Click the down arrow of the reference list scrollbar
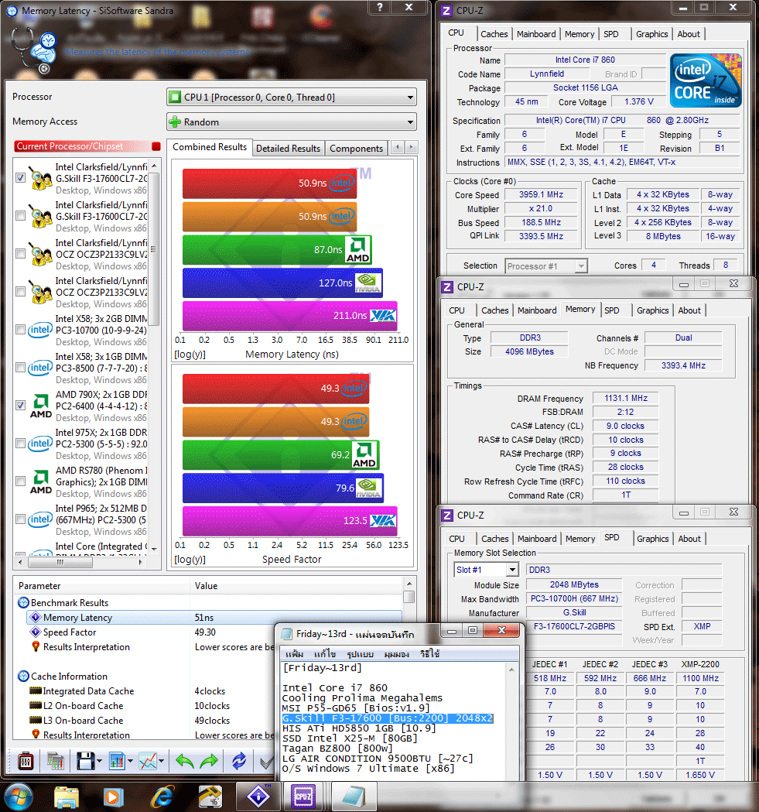Viewport: 759px width, 812px height. click(154, 548)
